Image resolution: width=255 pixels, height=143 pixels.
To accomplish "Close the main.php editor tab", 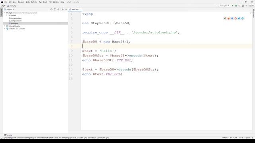I will pyautogui.click(x=80, y=10).
